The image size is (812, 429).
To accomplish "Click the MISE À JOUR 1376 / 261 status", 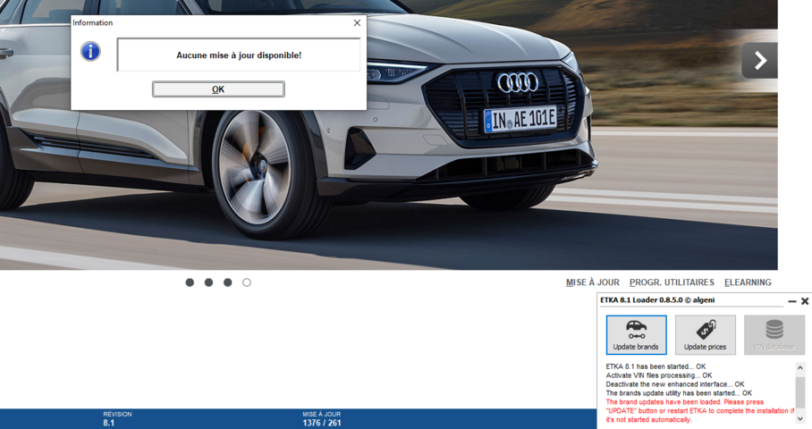I will [x=322, y=418].
